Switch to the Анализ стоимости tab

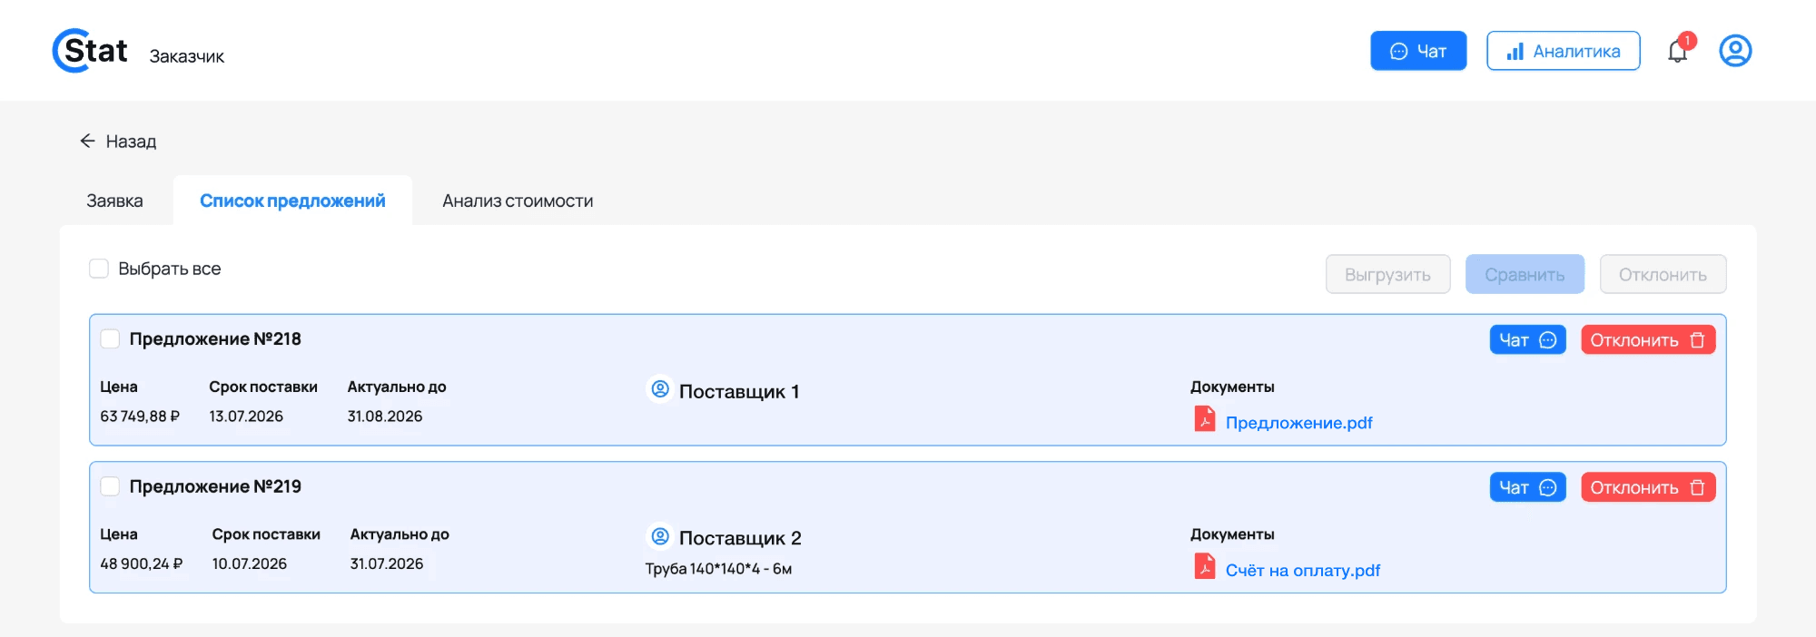point(518,201)
